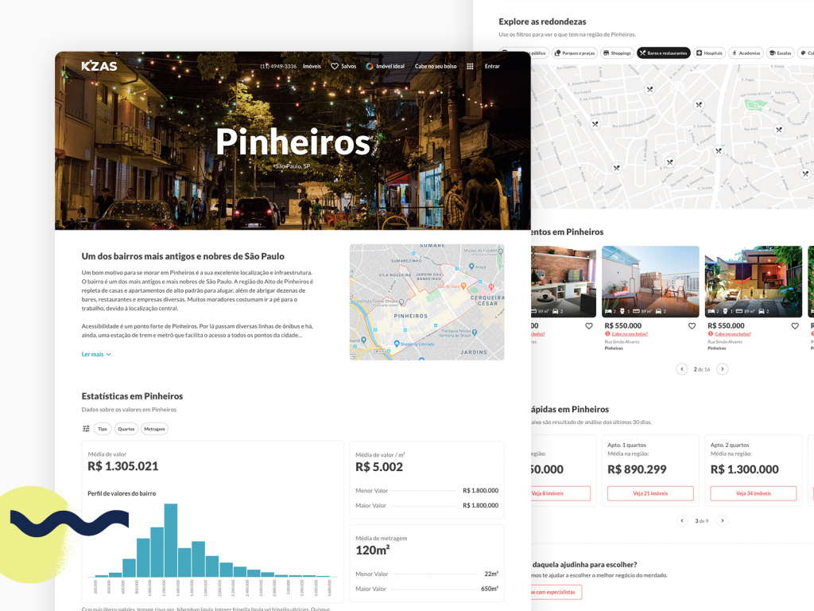The width and height of the screenshot is (814, 611).
Task: Open Imóvel ideal in the navigation
Action: [x=385, y=67]
